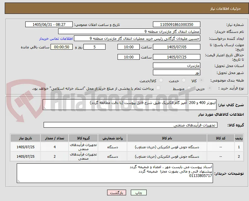
Task: Click the remaining time 00:00:50 field
Action: coord(62,47)
